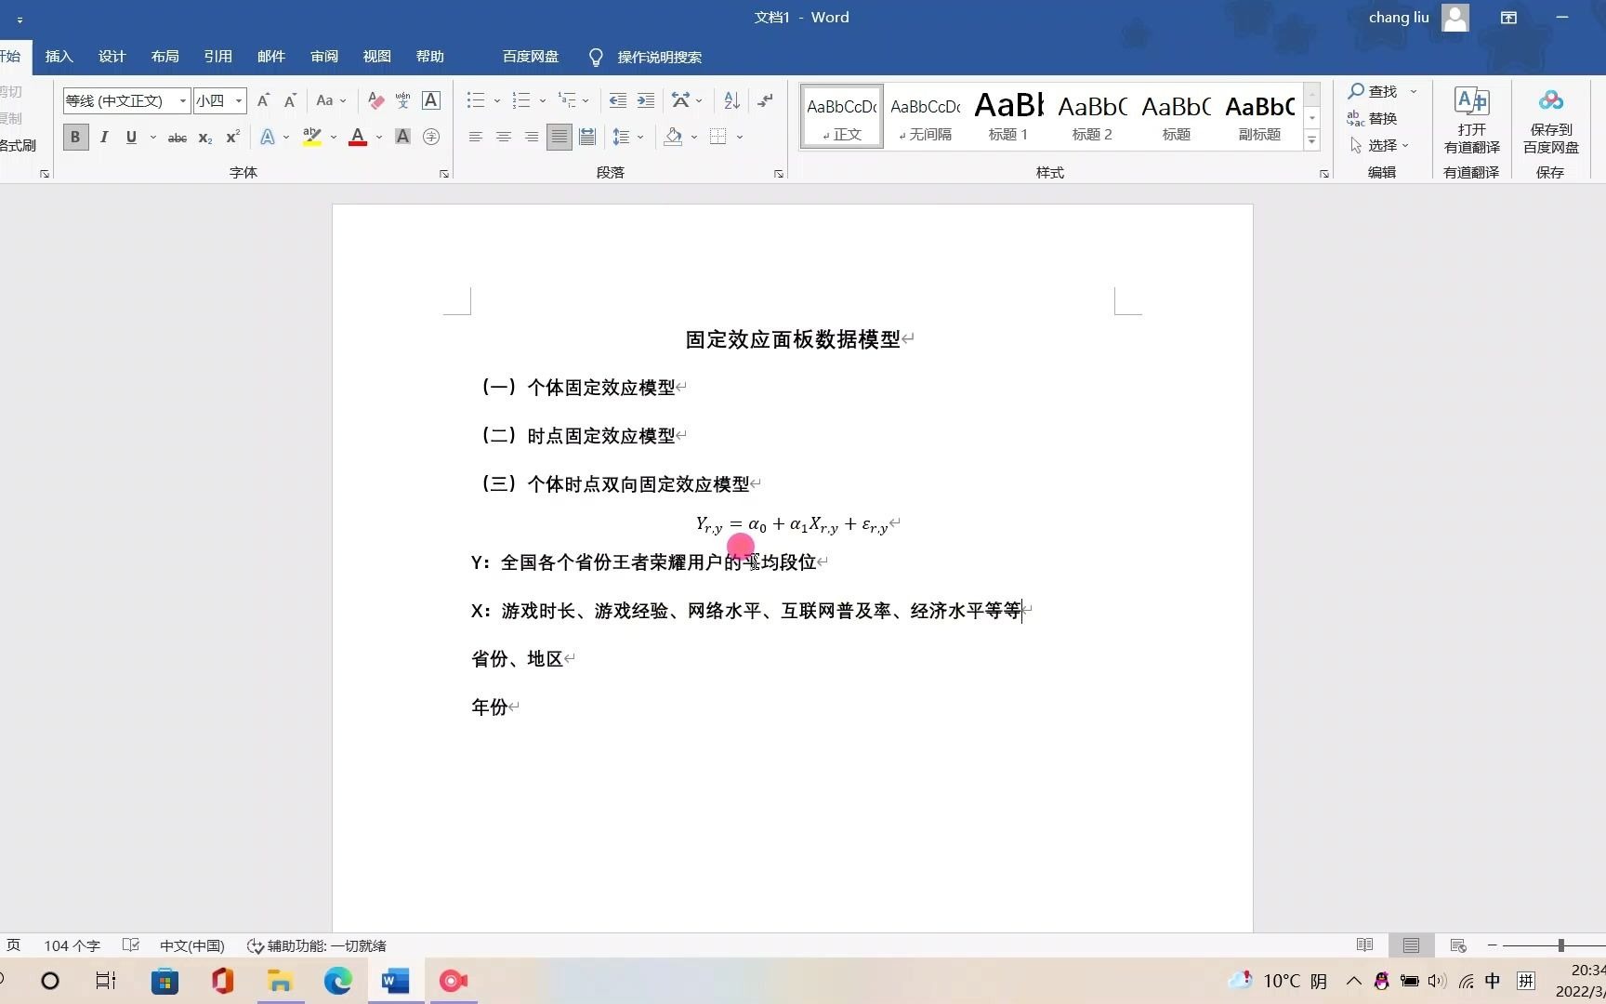
Task: Select the italic formatting icon
Action: (x=103, y=137)
